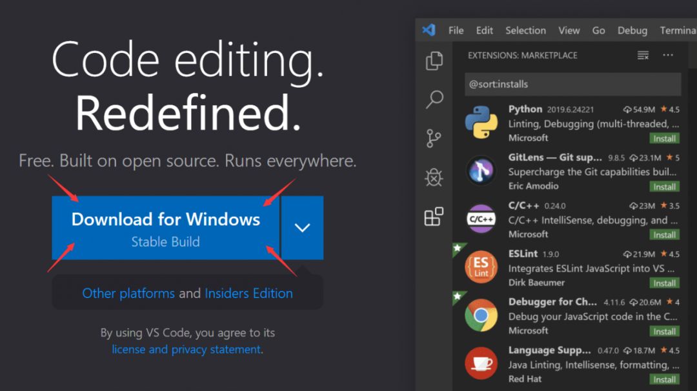Focus the @sort:installs search field
Viewport: 697px width, 391px height.
point(572,84)
